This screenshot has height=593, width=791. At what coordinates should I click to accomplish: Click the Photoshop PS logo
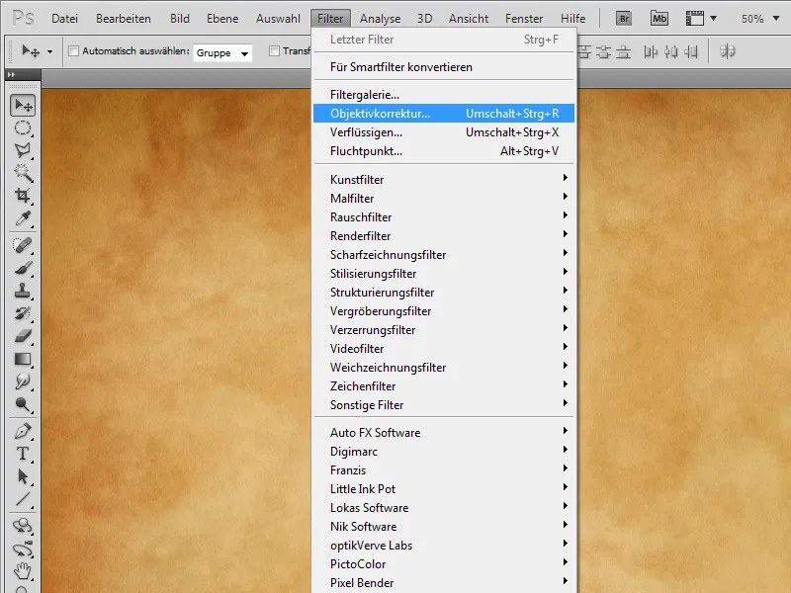coord(23,18)
